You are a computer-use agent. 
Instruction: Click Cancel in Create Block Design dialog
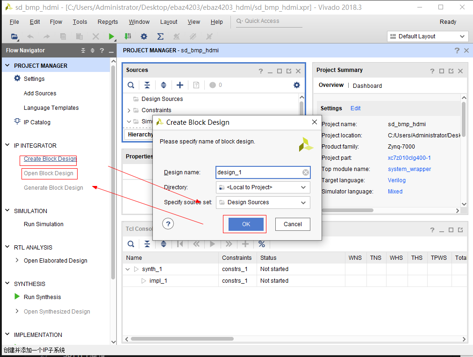[x=293, y=224]
